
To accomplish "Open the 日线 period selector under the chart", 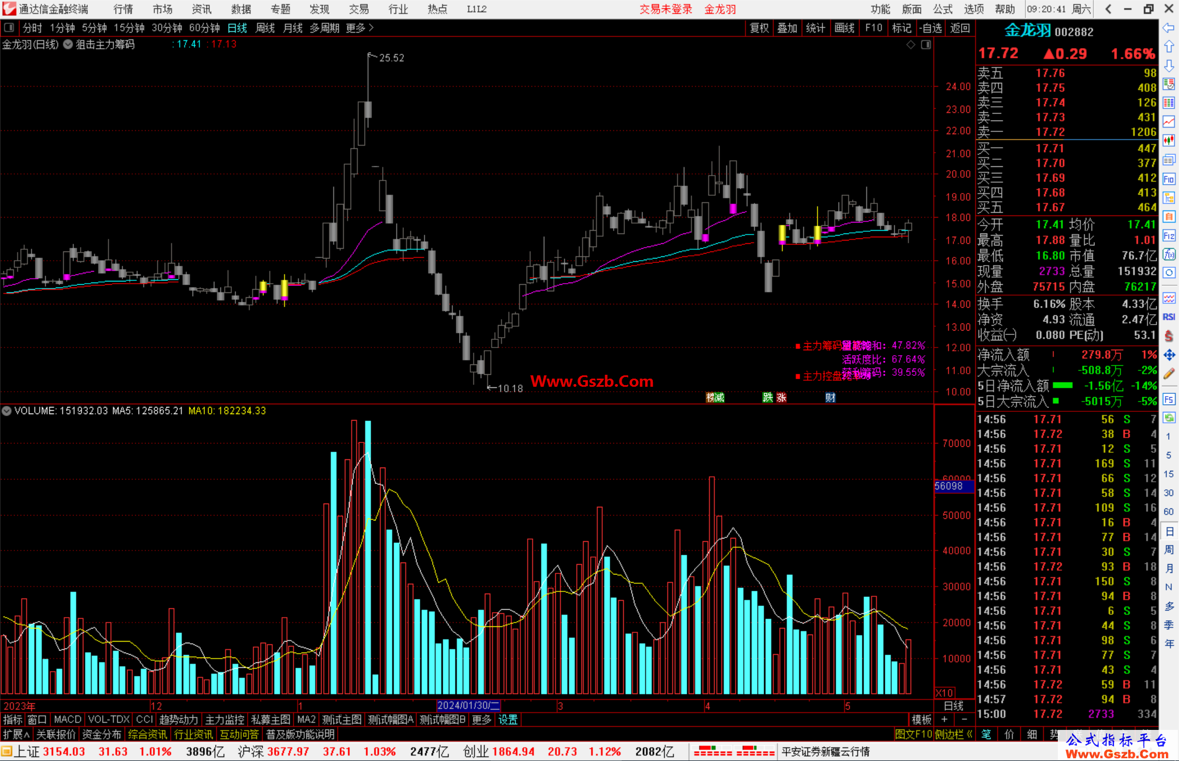I will pyautogui.click(x=954, y=706).
